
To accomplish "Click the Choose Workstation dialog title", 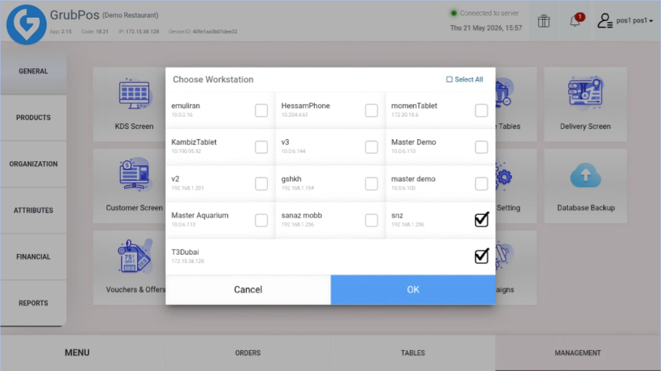I will pyautogui.click(x=213, y=79).
